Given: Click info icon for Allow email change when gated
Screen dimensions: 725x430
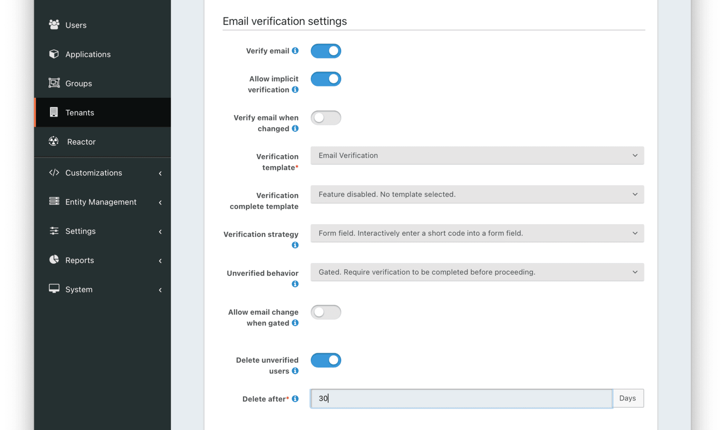Looking at the screenshot, I should 295,323.
